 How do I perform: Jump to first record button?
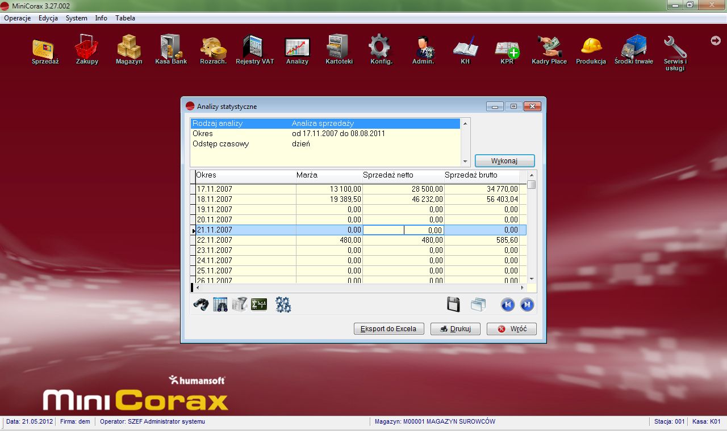coord(507,305)
